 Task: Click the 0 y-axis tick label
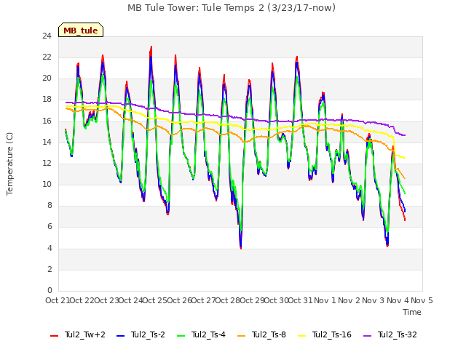[50, 291]
